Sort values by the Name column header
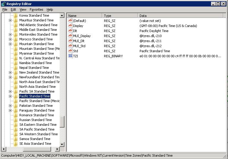 84,15
